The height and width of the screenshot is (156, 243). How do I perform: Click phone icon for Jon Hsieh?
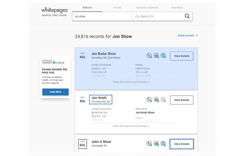click(149, 99)
